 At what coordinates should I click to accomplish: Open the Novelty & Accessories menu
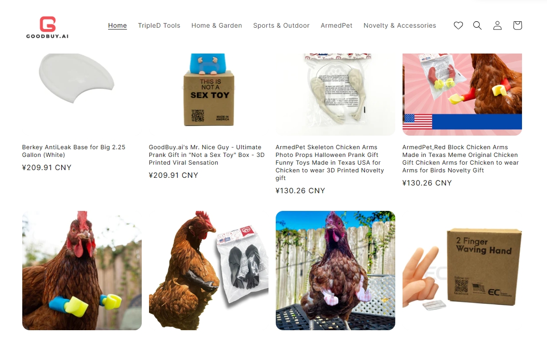tap(400, 25)
